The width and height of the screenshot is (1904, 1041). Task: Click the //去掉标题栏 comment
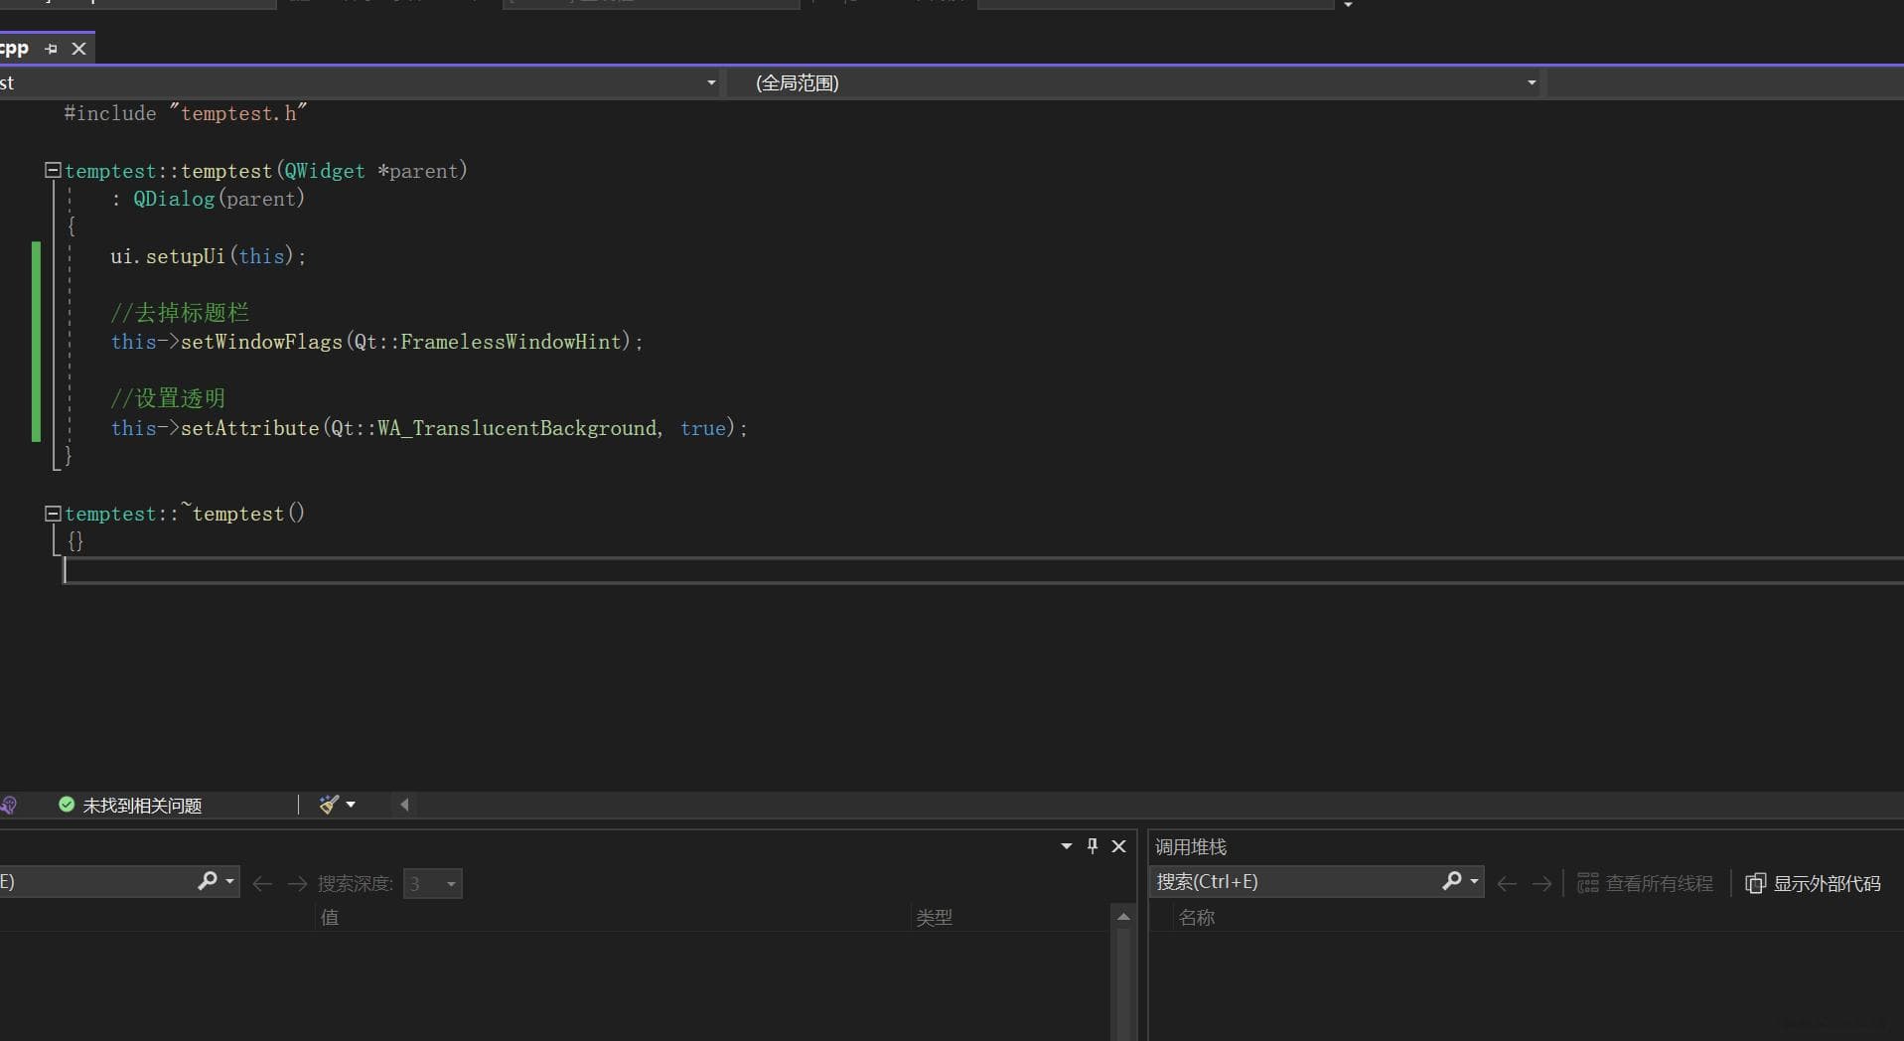click(x=180, y=313)
